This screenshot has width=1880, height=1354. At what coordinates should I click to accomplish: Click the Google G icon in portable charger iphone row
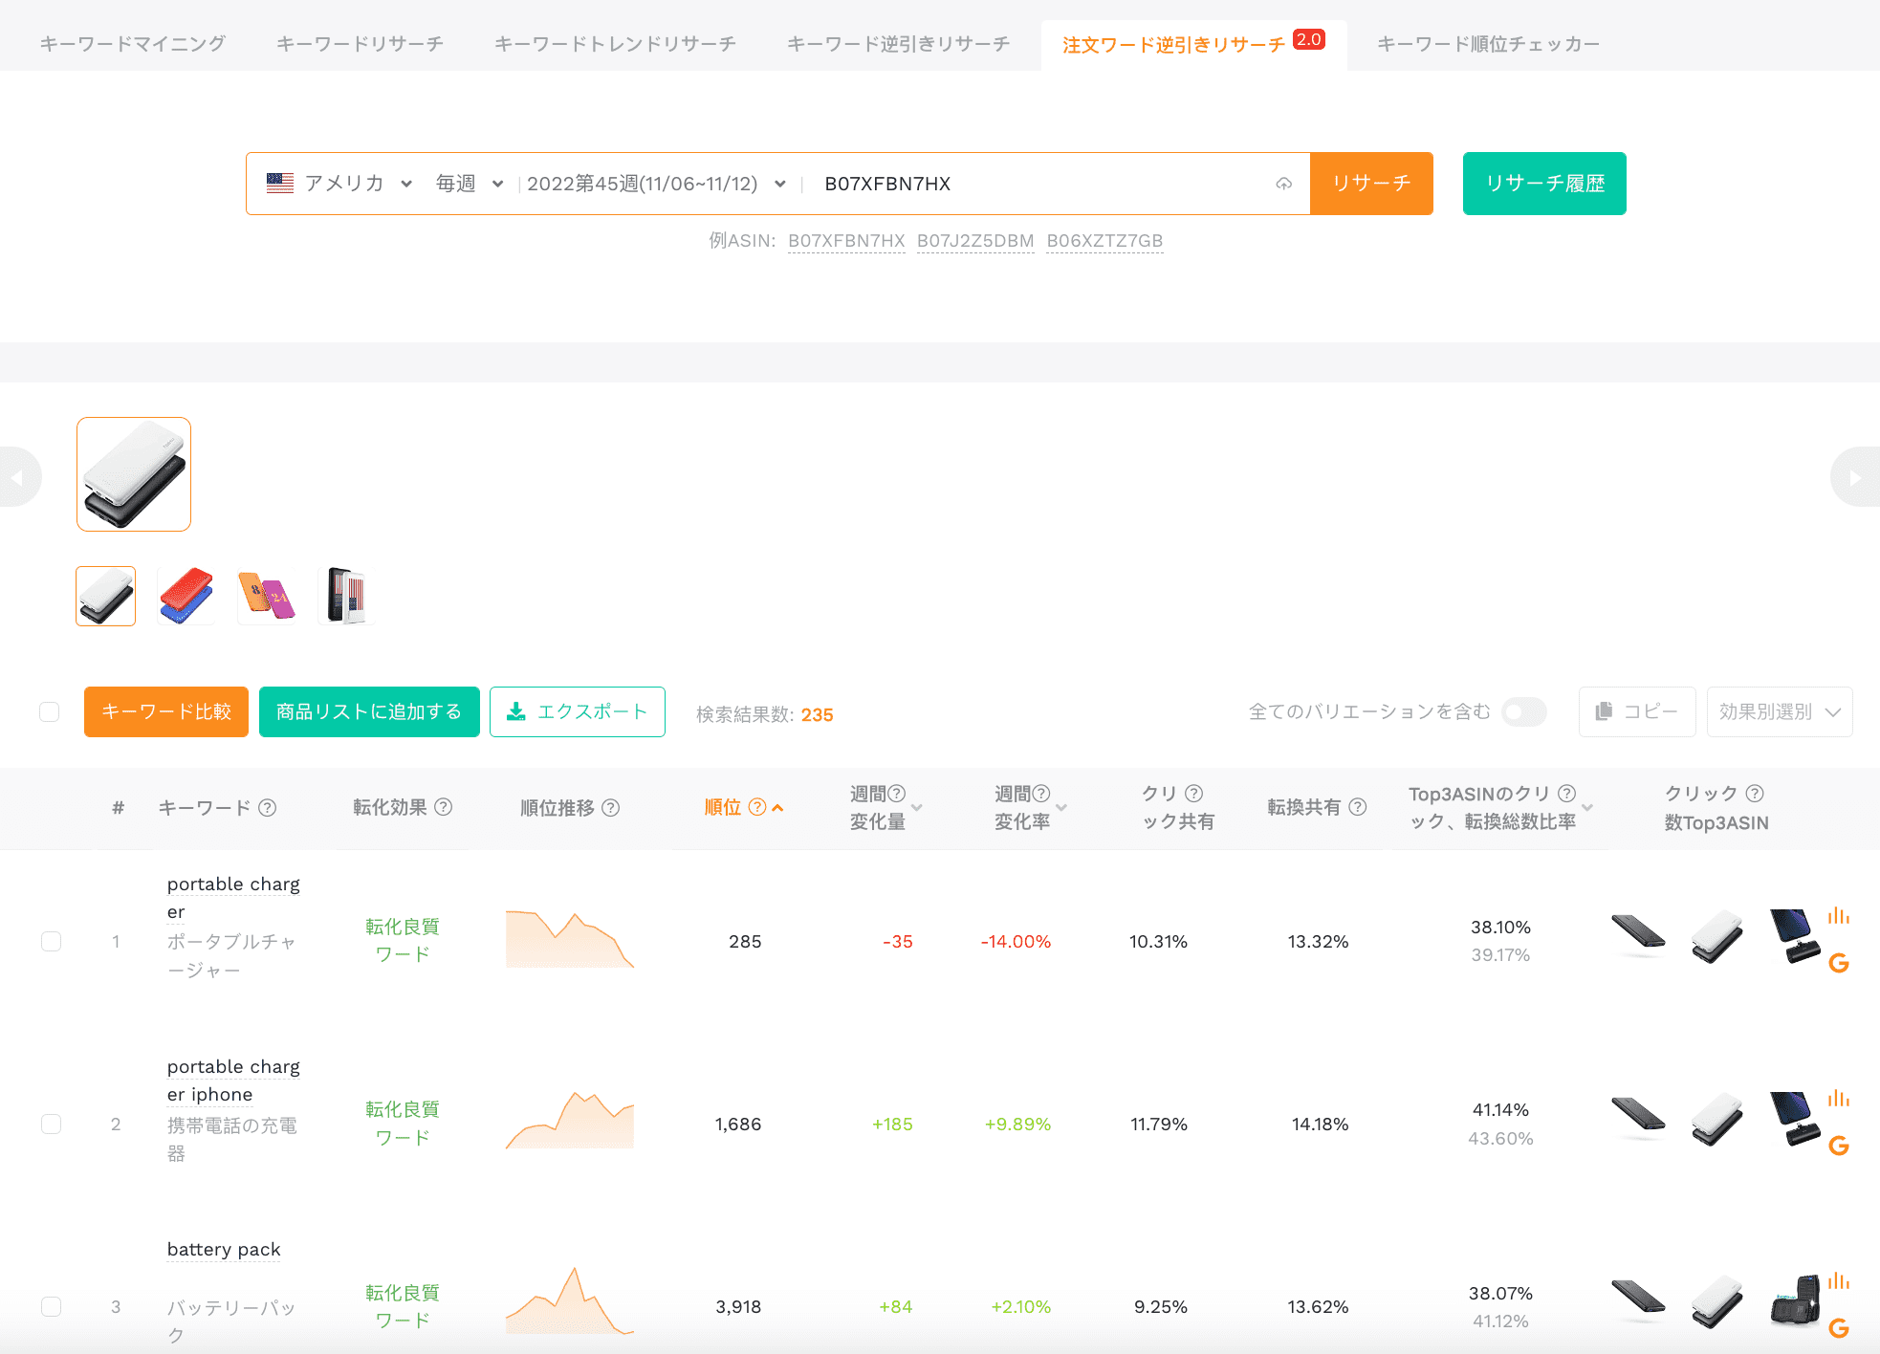click(x=1838, y=1146)
